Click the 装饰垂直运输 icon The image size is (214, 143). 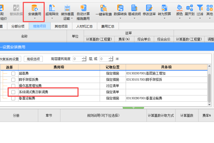click(67, 8)
